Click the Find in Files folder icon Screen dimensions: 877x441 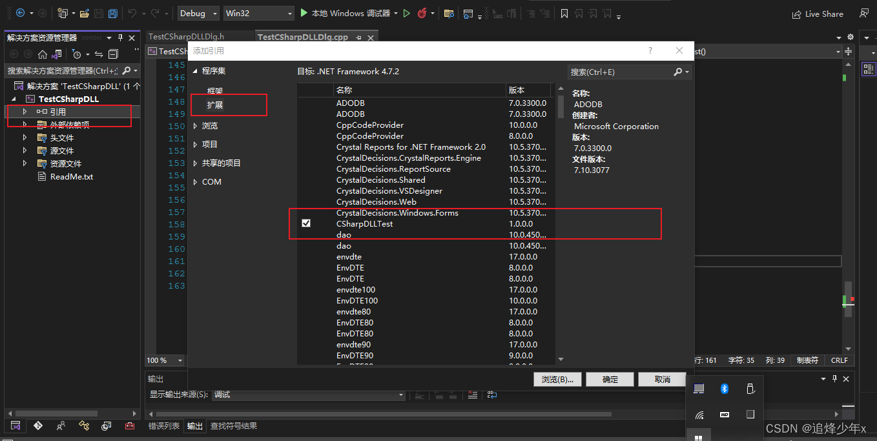449,13
